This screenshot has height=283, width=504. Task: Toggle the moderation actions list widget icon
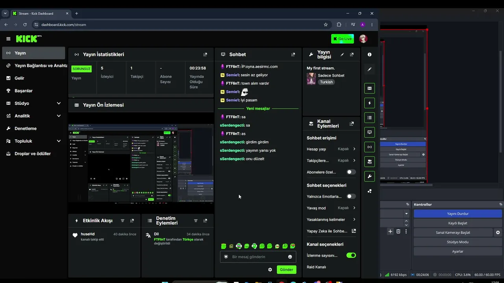(369, 118)
